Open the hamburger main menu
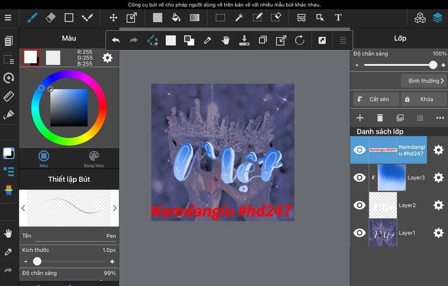Viewport: 448px width, 286px height. tap(8, 18)
